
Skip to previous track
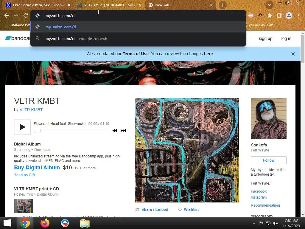114,131
